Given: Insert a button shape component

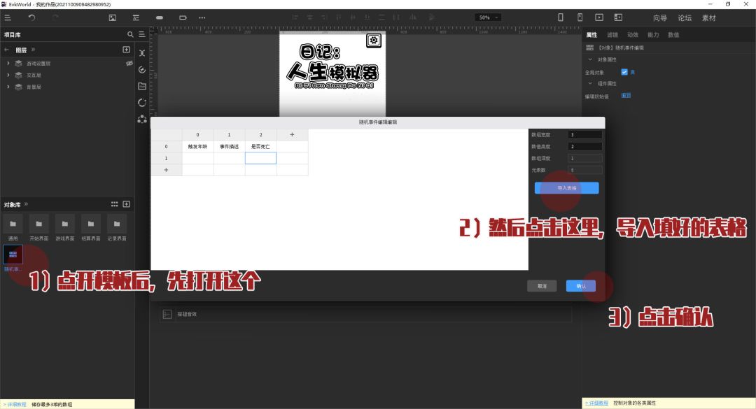Looking at the screenshot, I should pos(160,17).
